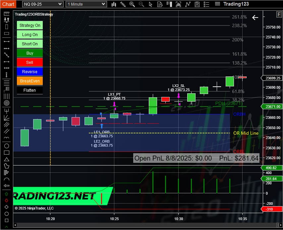
Task: Click the red Sell button
Action: click(x=30, y=62)
